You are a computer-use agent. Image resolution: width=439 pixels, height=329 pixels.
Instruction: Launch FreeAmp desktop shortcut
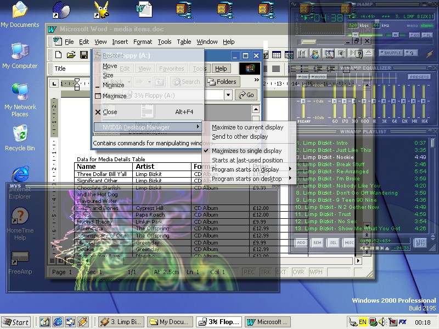click(x=20, y=257)
